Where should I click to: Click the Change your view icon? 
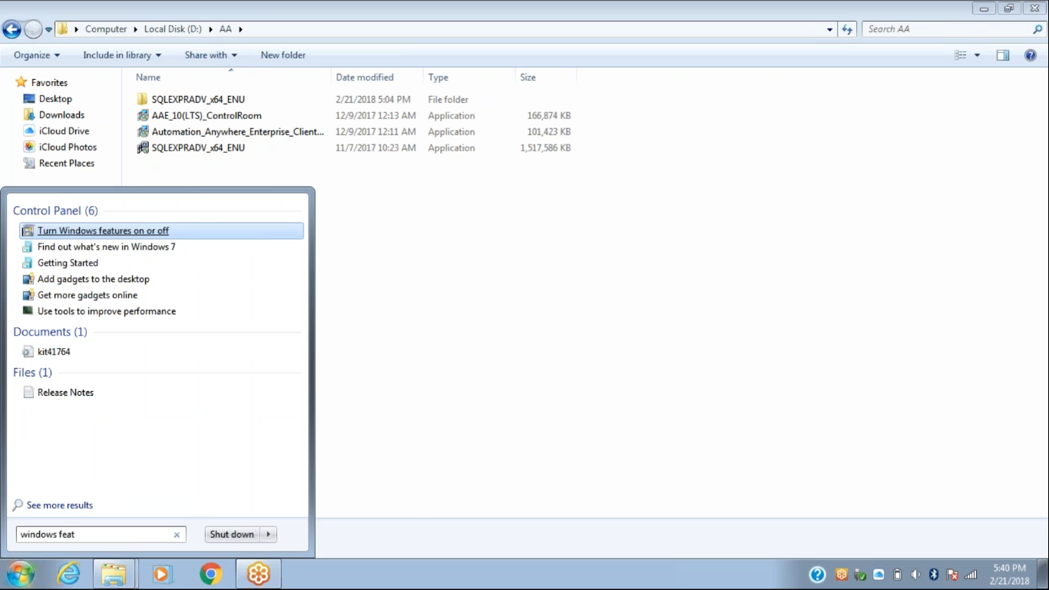click(961, 55)
